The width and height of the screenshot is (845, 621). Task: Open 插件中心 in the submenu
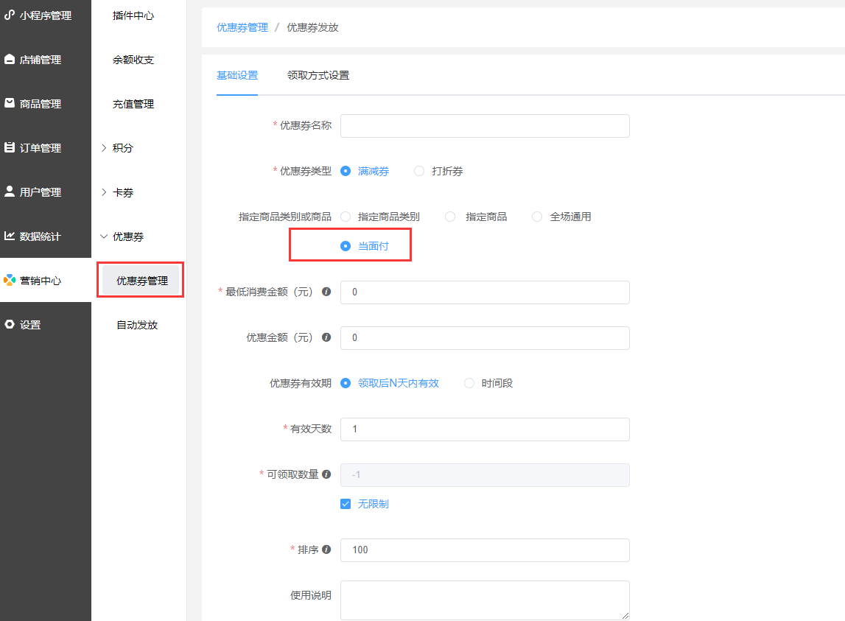coord(133,15)
